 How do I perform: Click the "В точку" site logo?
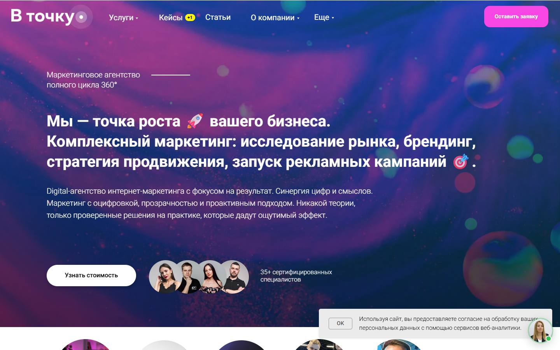[51, 16]
